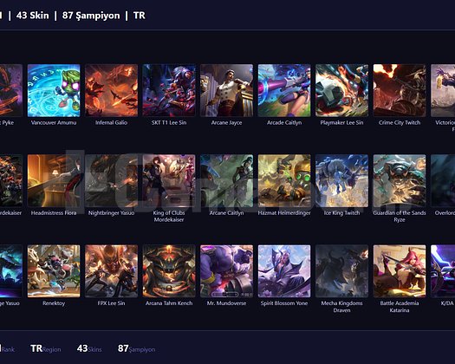Click the Crime City Twitch thumbnail

coord(400,90)
